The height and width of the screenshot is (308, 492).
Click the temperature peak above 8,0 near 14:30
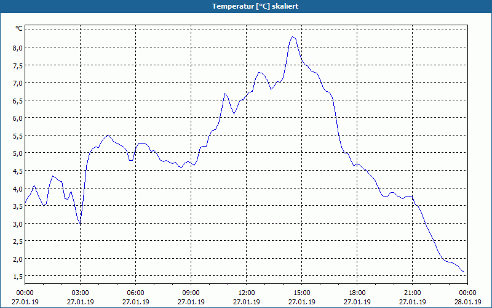293,37
